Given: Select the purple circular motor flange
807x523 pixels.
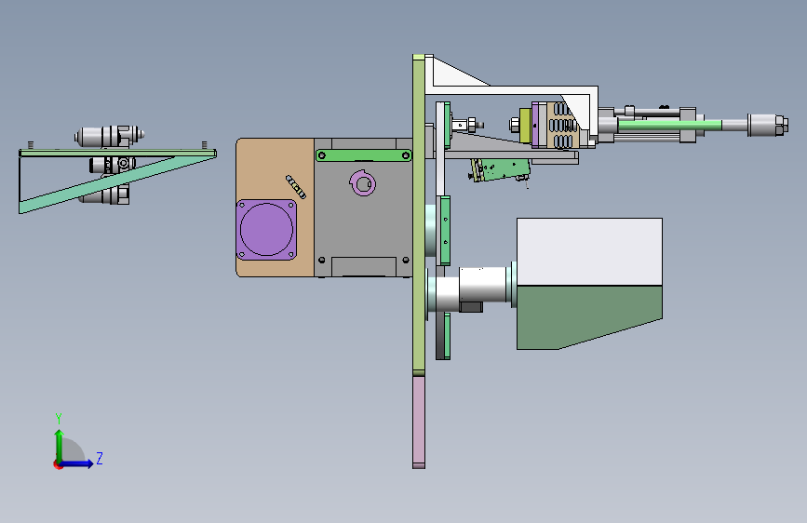Looking at the screenshot, I should tap(266, 230).
